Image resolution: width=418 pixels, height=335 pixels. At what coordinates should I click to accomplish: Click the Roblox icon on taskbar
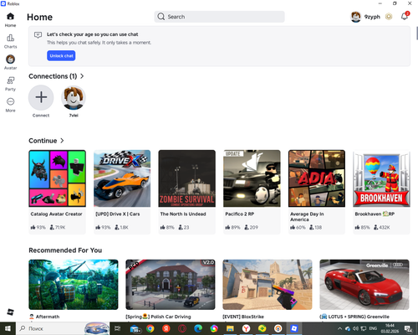coord(294,328)
